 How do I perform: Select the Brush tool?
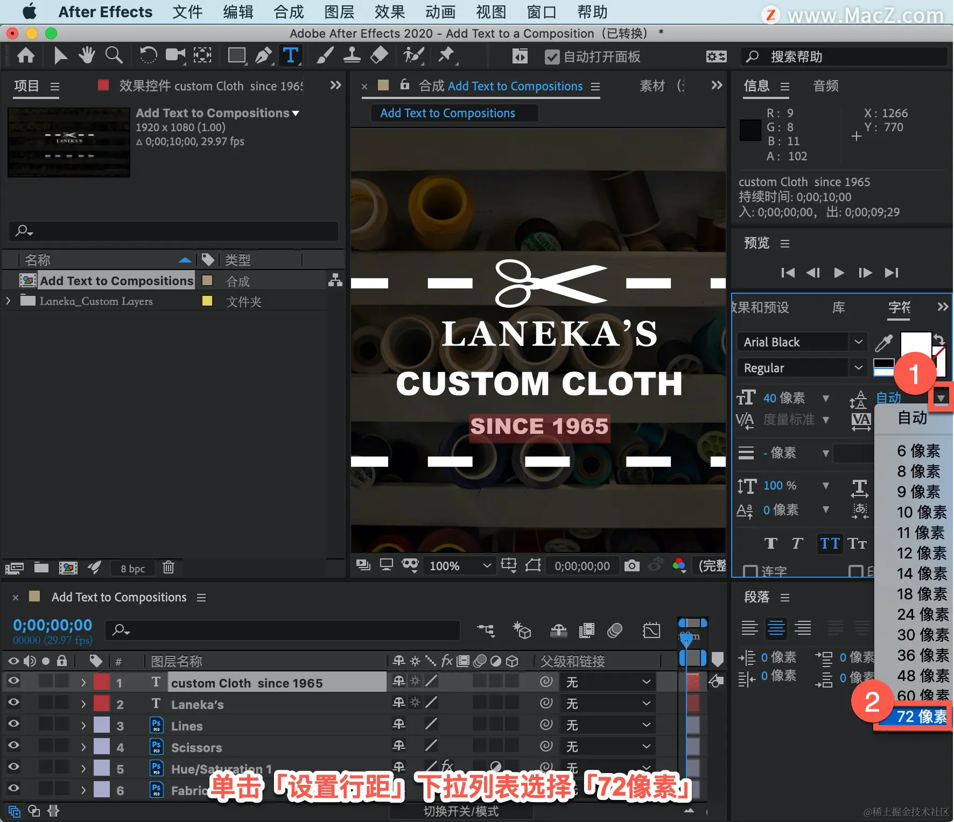click(324, 55)
